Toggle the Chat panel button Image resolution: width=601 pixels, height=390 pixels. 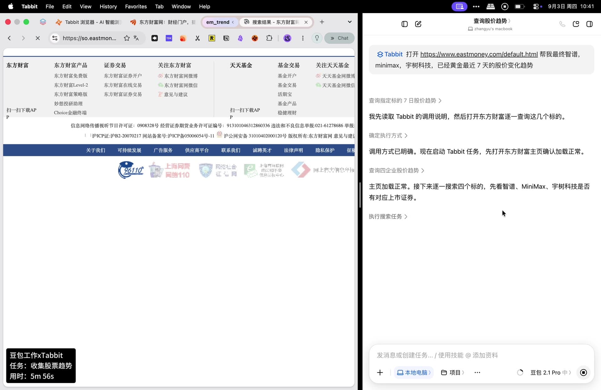[x=339, y=38]
